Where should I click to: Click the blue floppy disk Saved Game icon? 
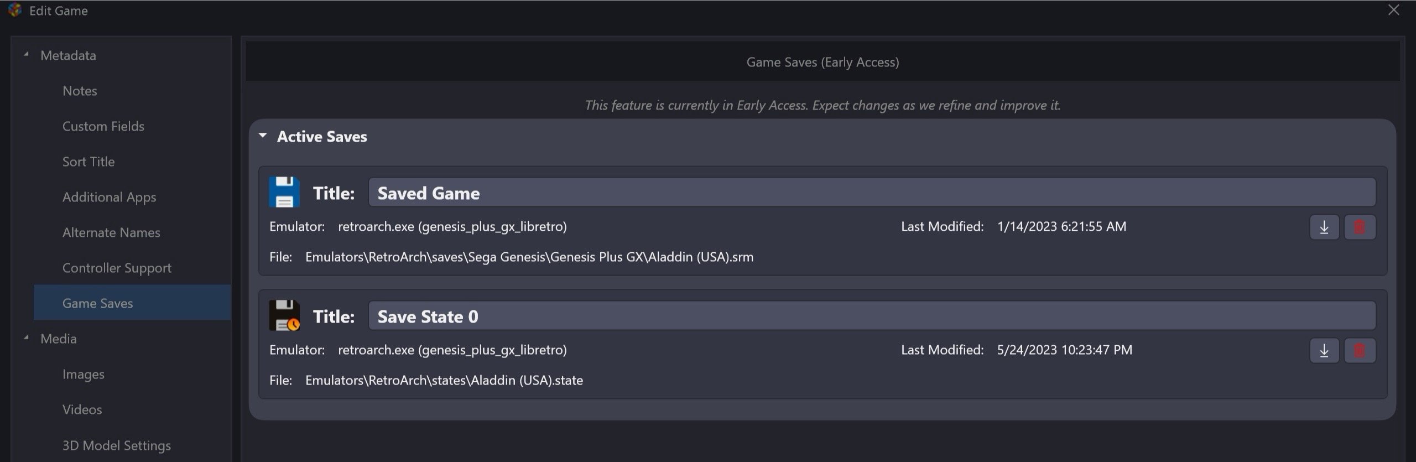(x=284, y=192)
